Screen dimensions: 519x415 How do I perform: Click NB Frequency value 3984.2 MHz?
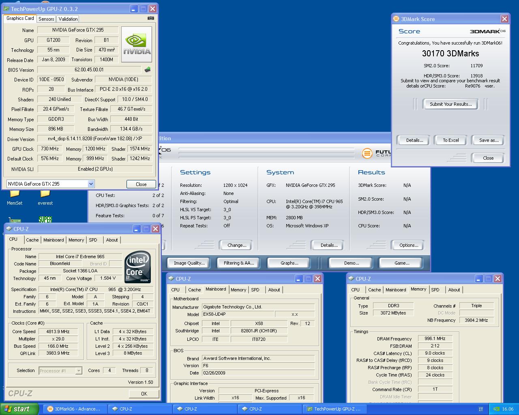476,320
